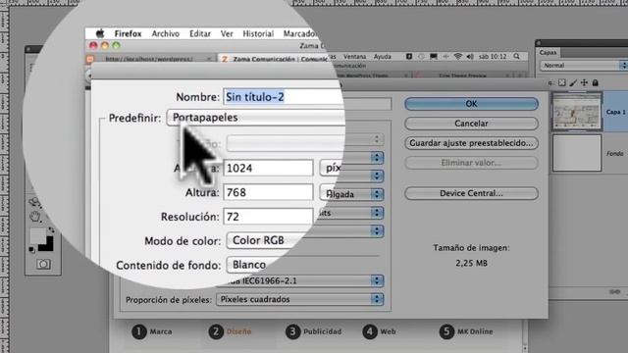Toggle lock image pixels brush icon
Viewport: 628px width, 353px height.
[x=573, y=82]
